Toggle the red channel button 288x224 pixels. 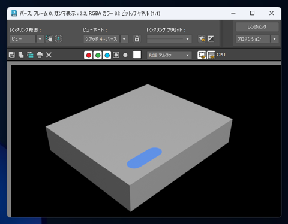(x=88, y=55)
